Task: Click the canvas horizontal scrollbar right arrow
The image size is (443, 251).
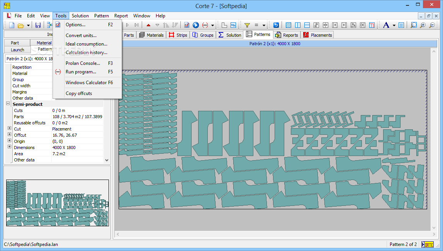Action: 434,234
